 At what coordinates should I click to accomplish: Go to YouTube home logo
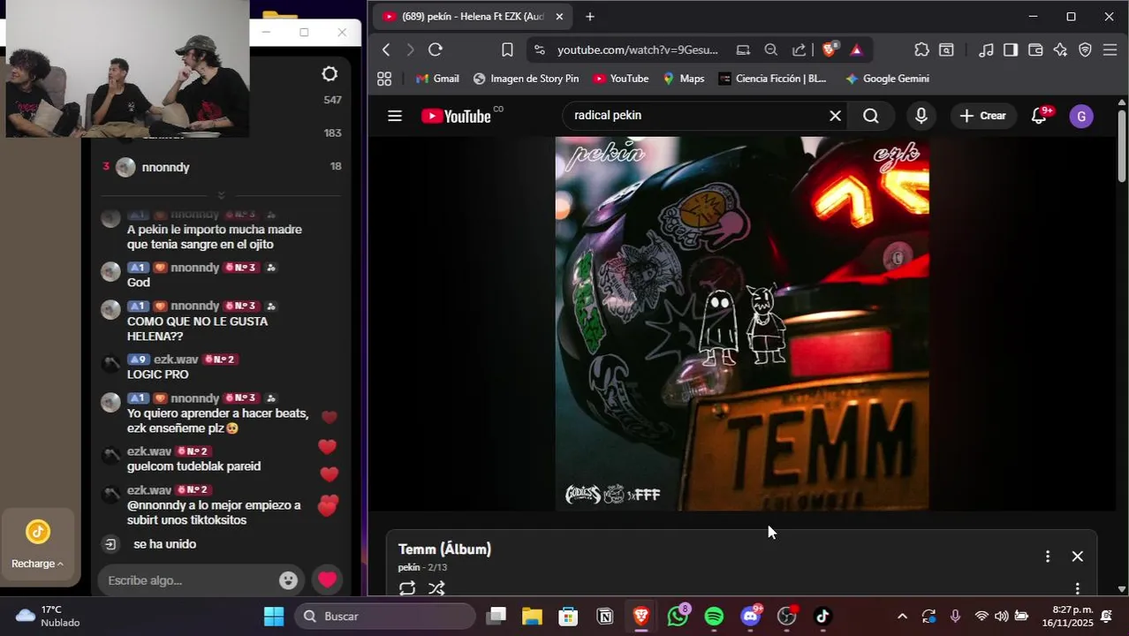click(x=456, y=116)
